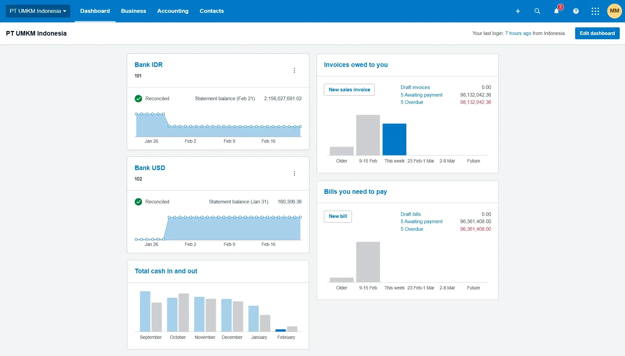Click the Edit dashboard button
Image resolution: width=625 pixels, height=356 pixels.
[x=597, y=33]
